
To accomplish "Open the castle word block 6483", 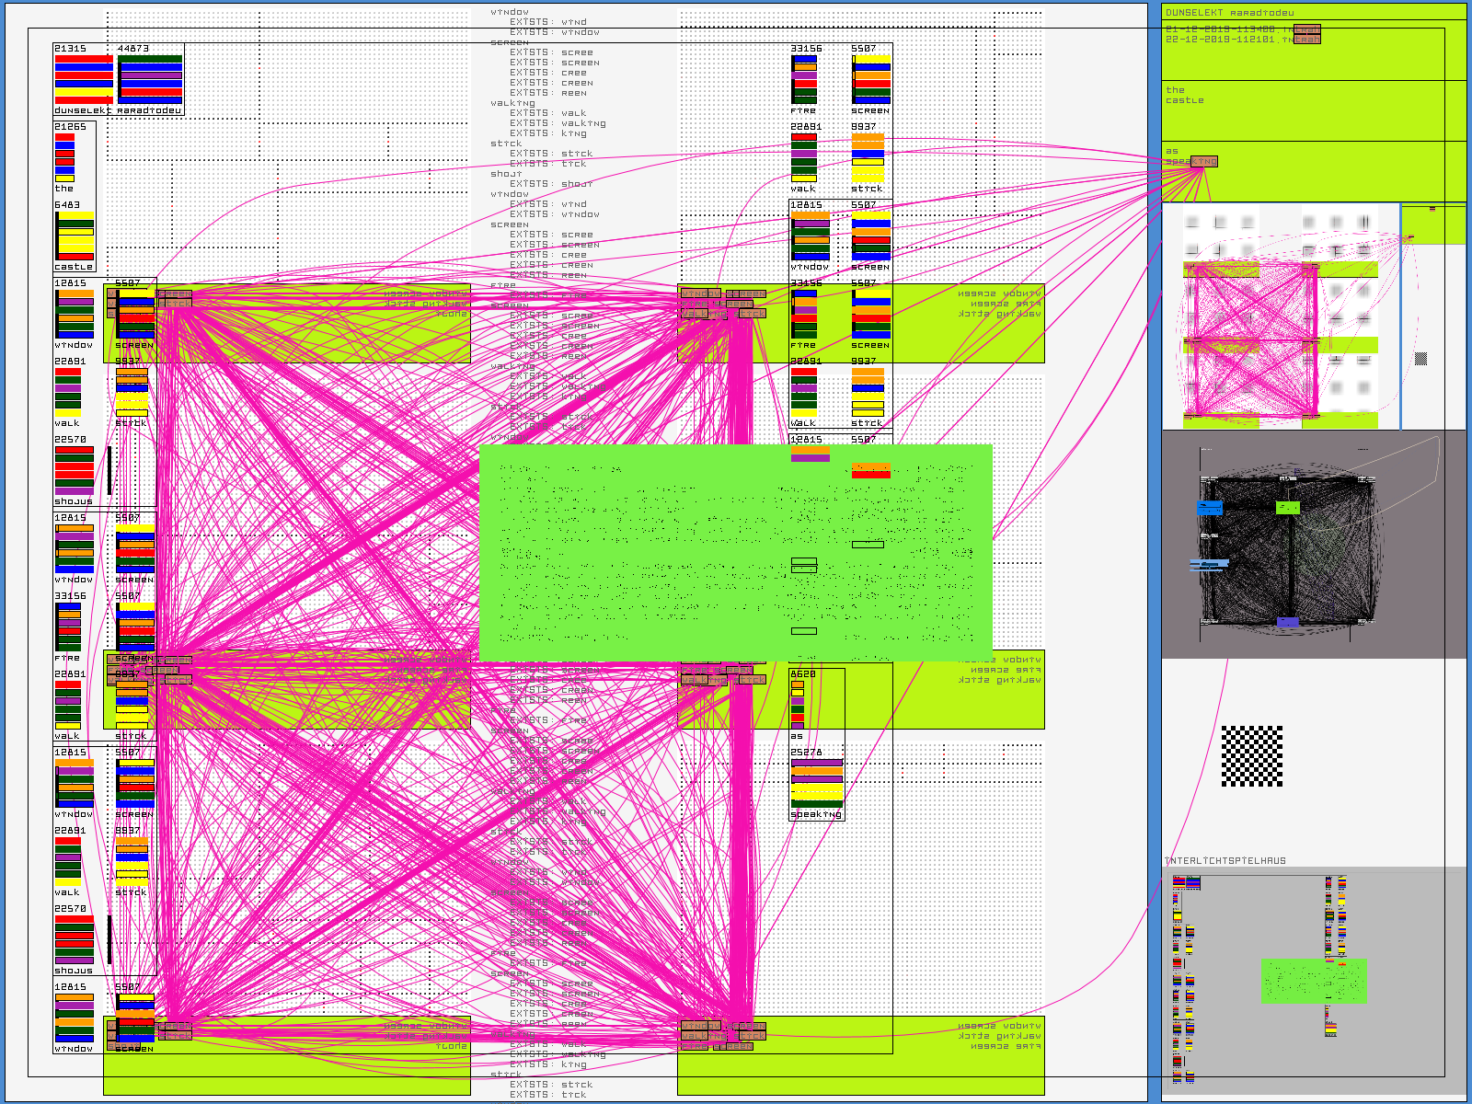I will 75,236.
